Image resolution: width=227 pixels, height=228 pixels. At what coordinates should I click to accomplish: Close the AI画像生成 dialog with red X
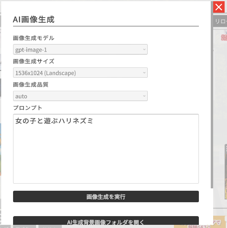pyautogui.click(x=219, y=7)
